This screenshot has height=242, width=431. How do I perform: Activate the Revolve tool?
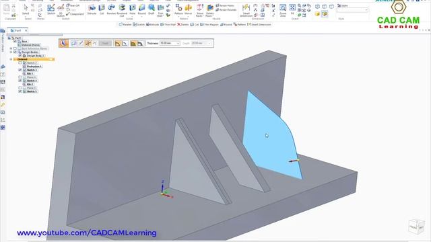pos(111,9)
